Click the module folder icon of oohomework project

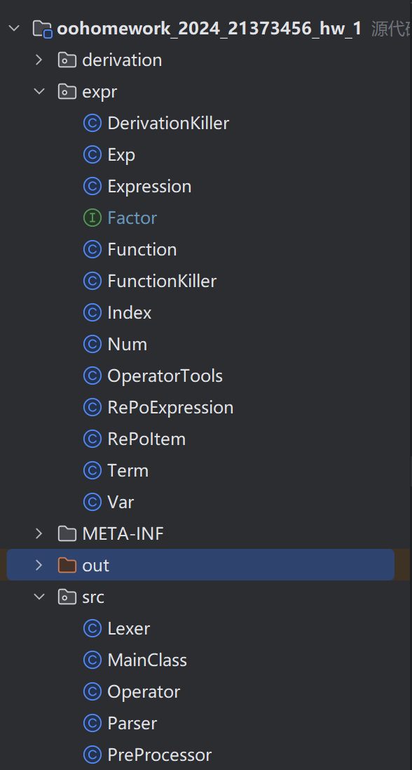point(43,29)
